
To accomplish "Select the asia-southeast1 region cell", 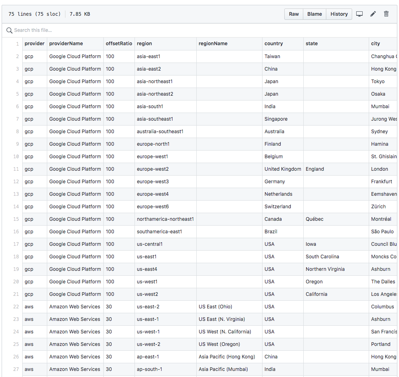I will tap(166, 119).
